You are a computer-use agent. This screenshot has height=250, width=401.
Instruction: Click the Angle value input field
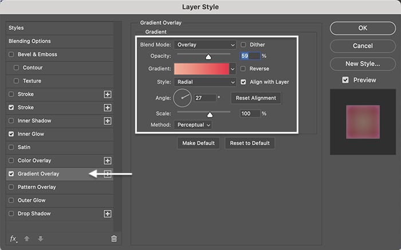[x=205, y=98]
